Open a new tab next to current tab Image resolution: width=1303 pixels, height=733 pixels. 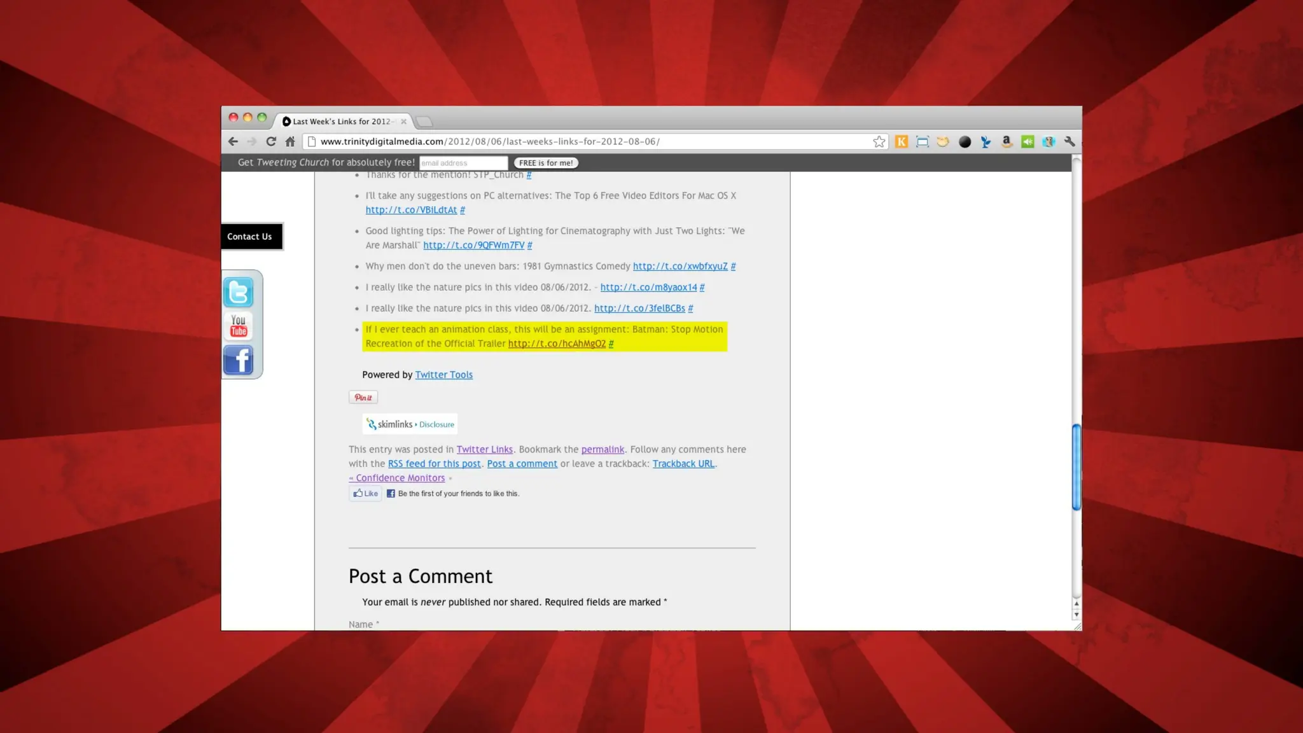[424, 122]
